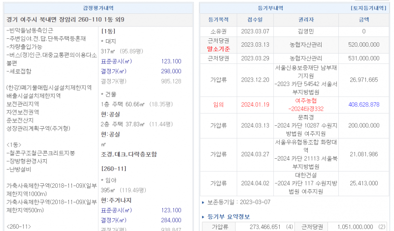This screenshot has width=394, height=231.
Task: Click the red 말소기준 label
Action: (218, 48)
